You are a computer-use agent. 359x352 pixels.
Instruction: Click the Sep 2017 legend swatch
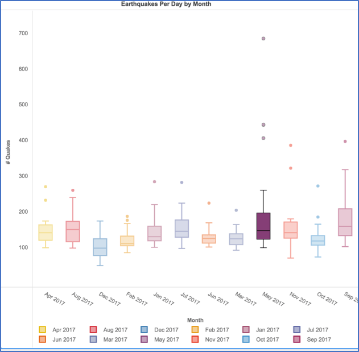296,339
